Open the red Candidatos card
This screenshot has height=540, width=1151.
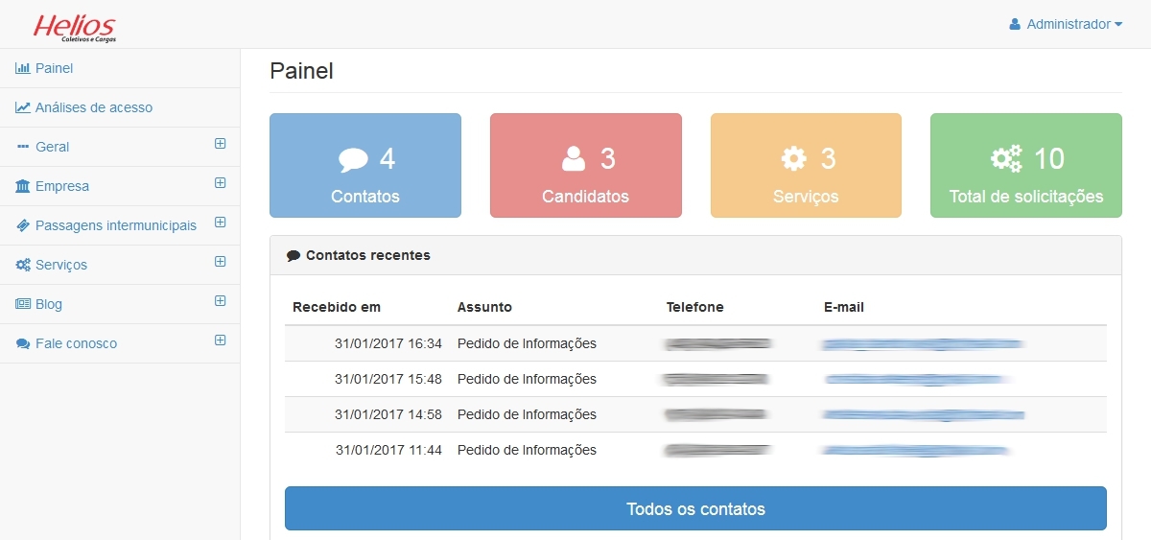(586, 165)
